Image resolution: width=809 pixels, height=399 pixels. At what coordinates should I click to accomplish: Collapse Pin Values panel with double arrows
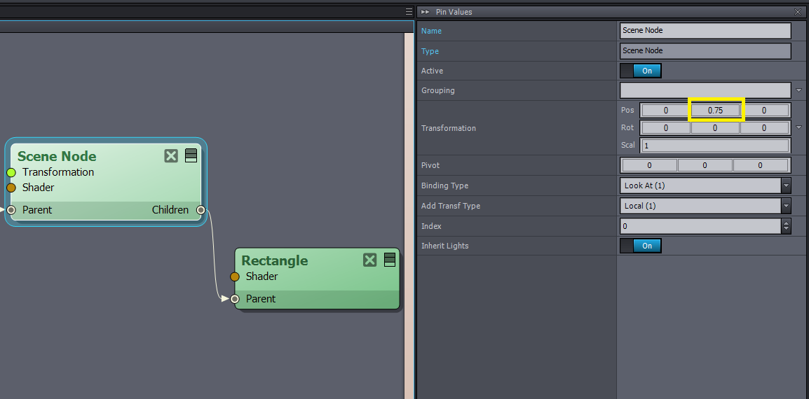point(425,12)
